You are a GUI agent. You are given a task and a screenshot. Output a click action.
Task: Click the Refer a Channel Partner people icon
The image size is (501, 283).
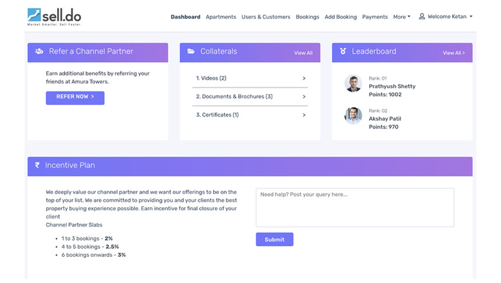[39, 51]
